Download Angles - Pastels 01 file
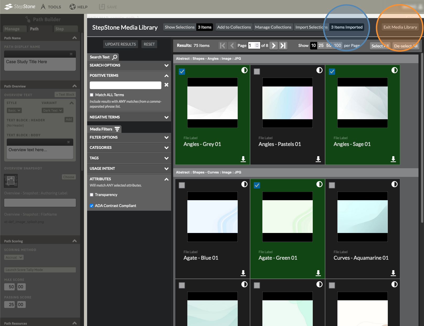 click(318, 159)
